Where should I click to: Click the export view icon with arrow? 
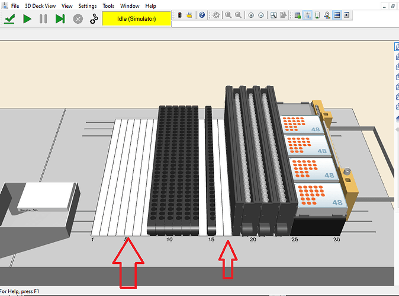[283, 15]
